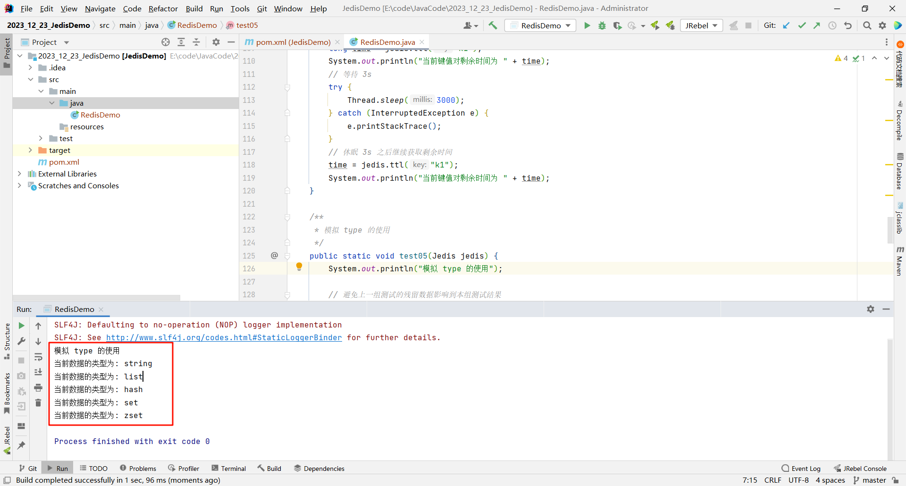Collapse the 2023_12_23_JedisDemo root node
Viewport: 906px width, 486px height.
[20, 56]
